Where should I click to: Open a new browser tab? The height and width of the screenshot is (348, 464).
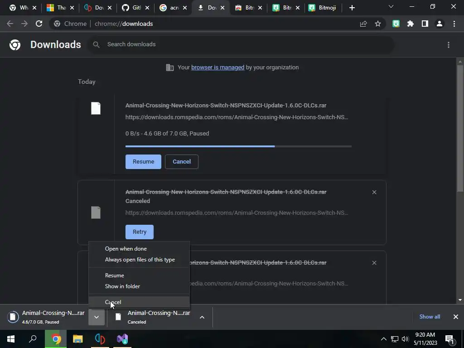(352, 8)
